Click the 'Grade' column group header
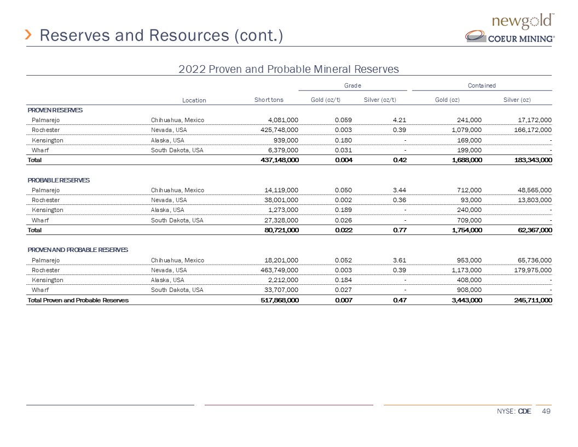Viewport: 578px width, 447px height. click(x=352, y=85)
